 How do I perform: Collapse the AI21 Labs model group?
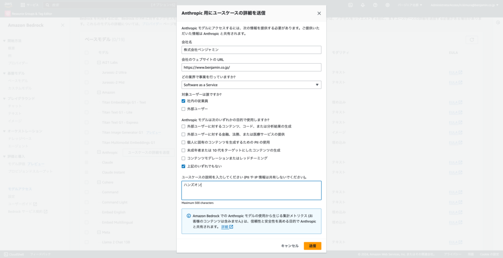click(99, 62)
